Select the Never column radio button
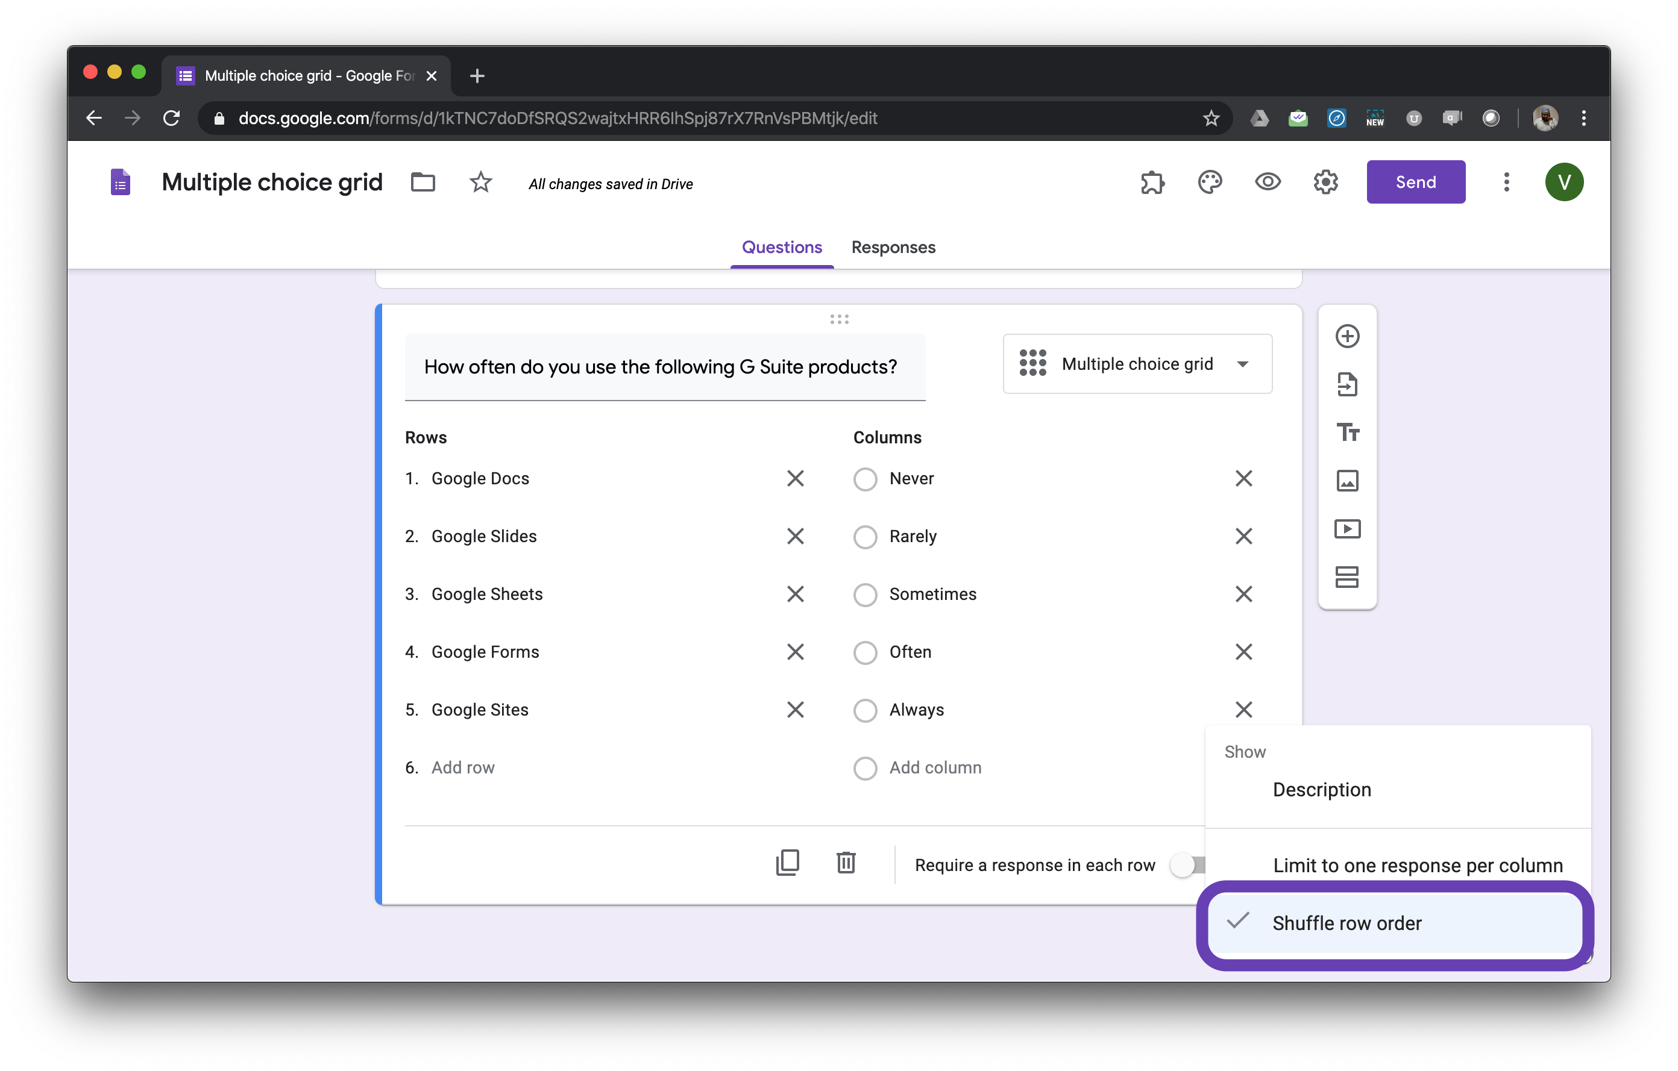Viewport: 1678px width, 1071px height. click(x=865, y=479)
